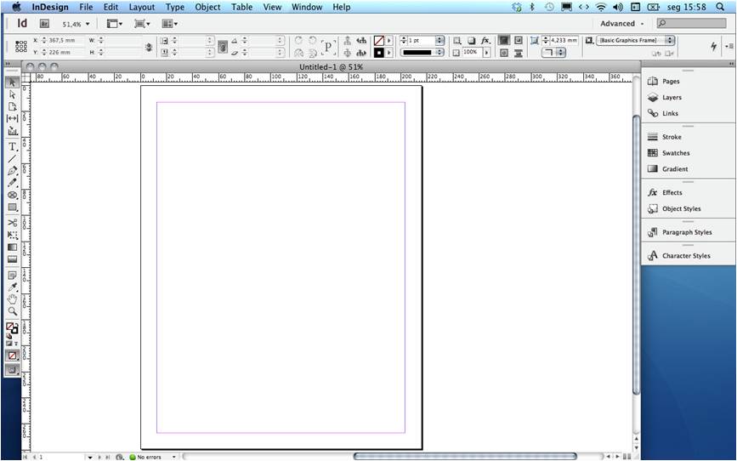Select the Page tool
This screenshot has width=737, height=461.
(x=12, y=106)
